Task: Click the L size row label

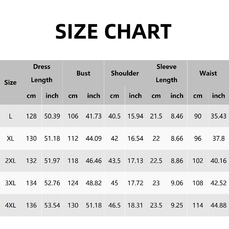Action: [x=11, y=116]
